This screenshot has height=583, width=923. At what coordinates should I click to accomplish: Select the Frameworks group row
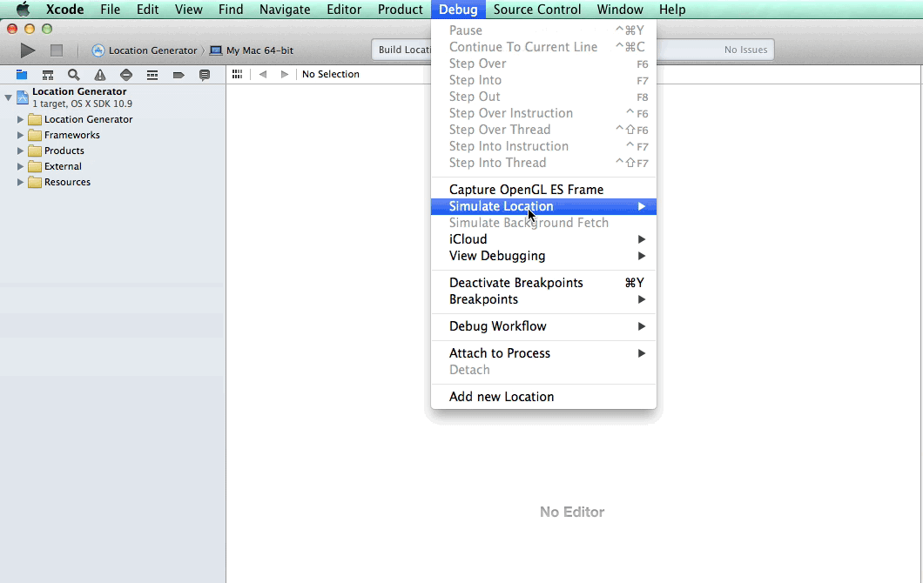tap(113, 135)
